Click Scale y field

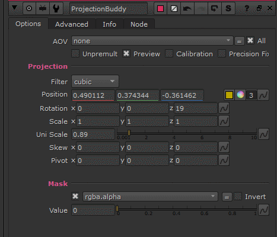pos(147,121)
